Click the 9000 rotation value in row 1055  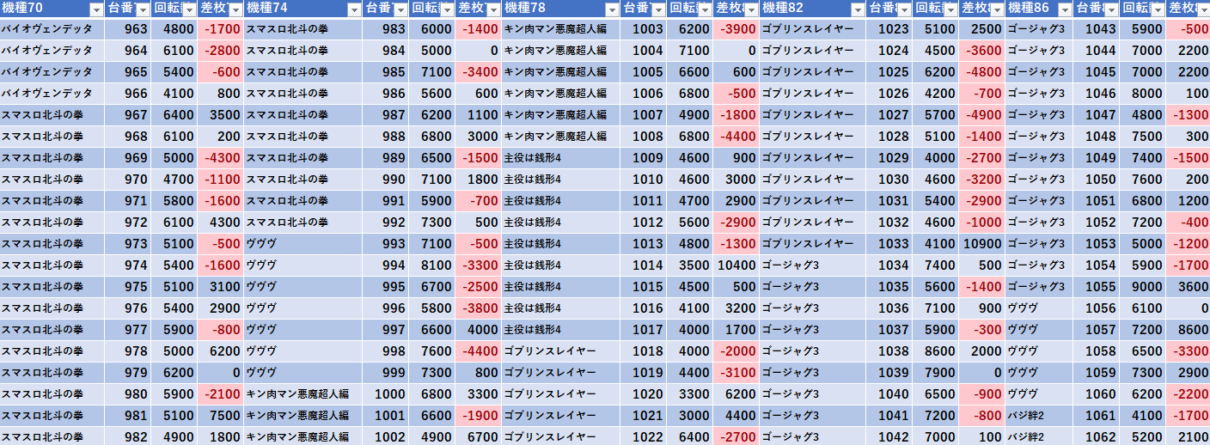pos(1144,287)
